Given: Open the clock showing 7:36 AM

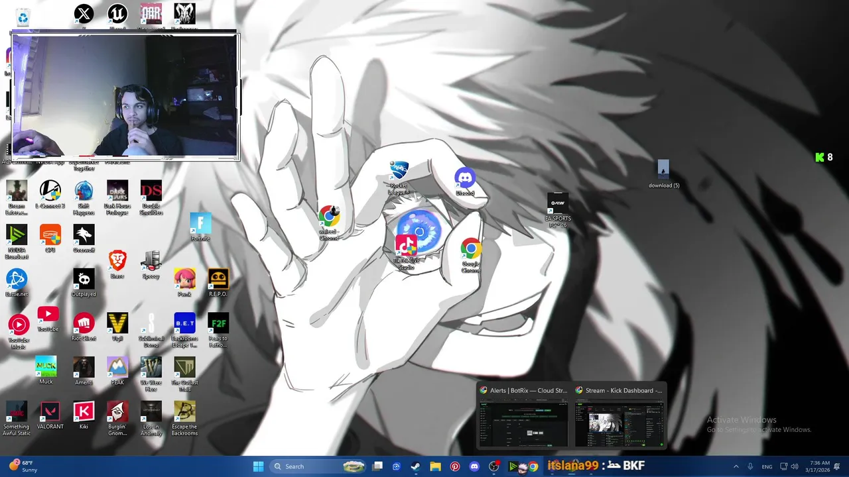Looking at the screenshot, I should [x=819, y=466].
